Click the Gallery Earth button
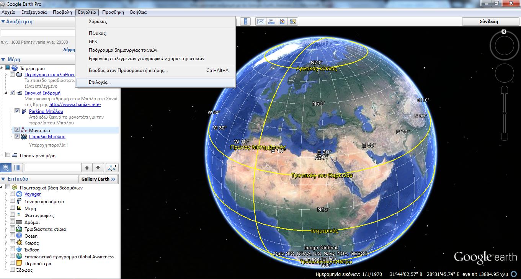Image resolution: width=521 pixels, height=279 pixels. click(98, 179)
